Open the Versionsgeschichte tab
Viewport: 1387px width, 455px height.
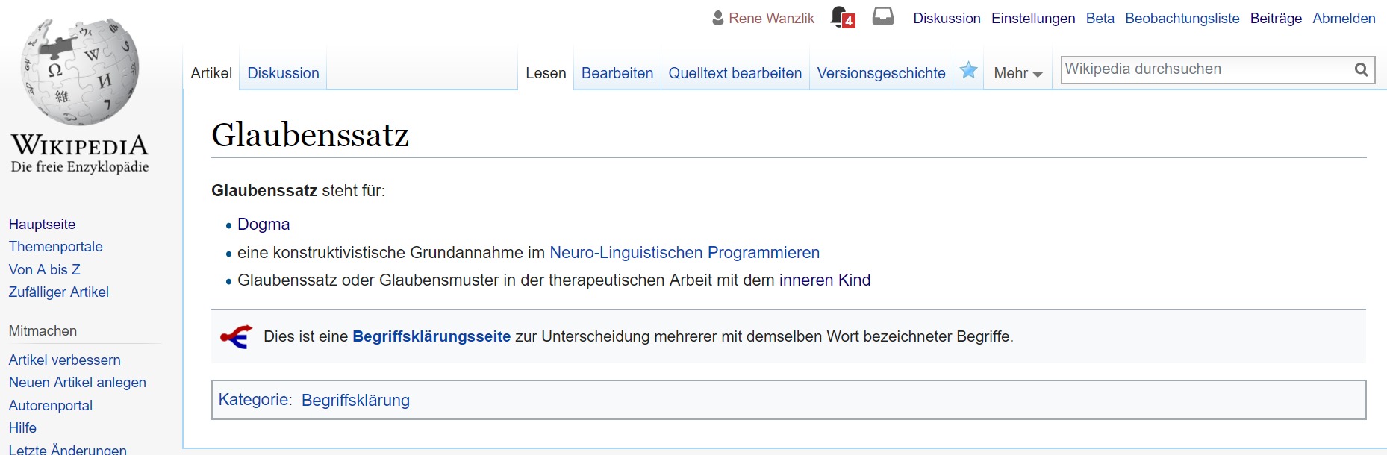[x=881, y=73]
